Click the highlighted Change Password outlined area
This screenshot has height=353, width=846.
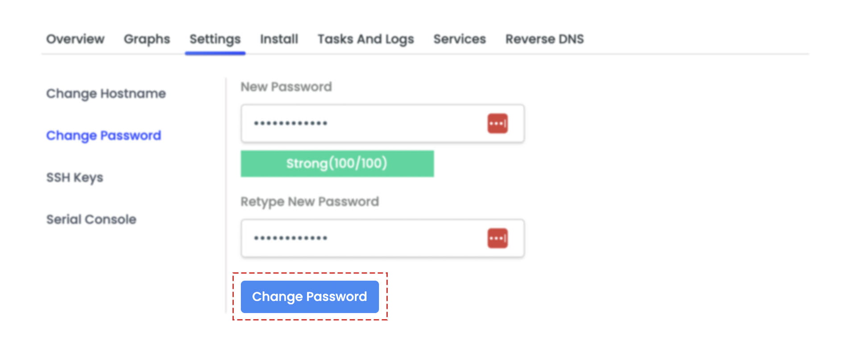pos(310,296)
